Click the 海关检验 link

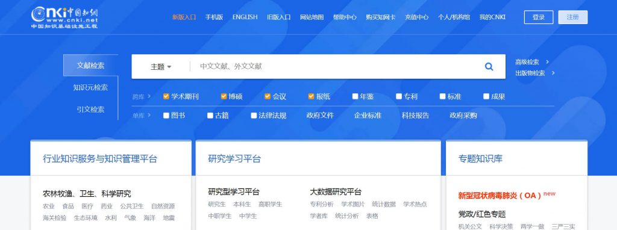[x=54, y=218]
